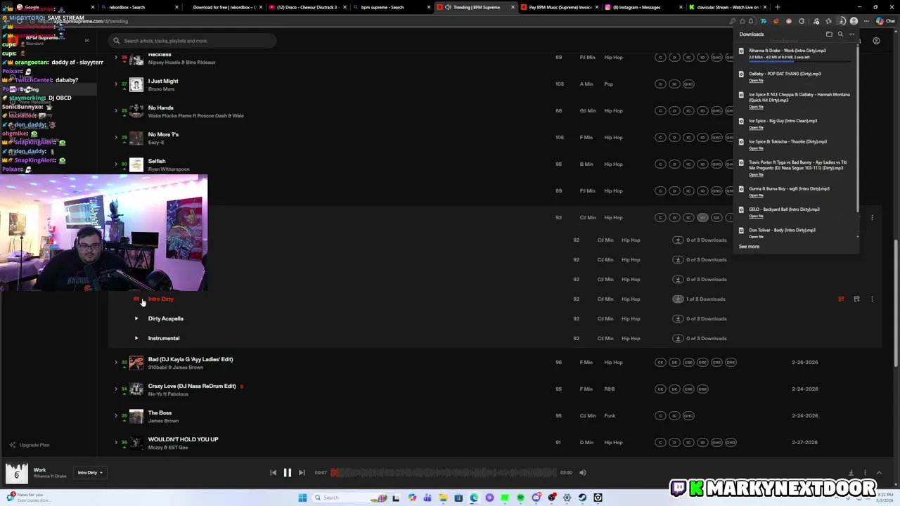Toggle the IC version pill on I Just Might row
Image resolution: width=900 pixels, height=506 pixels.
point(674,84)
